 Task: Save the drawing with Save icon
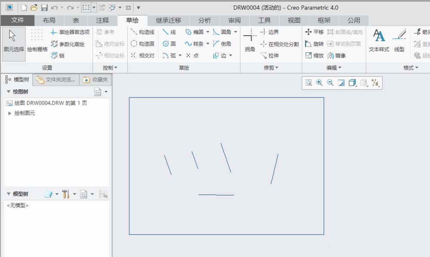[44, 8]
